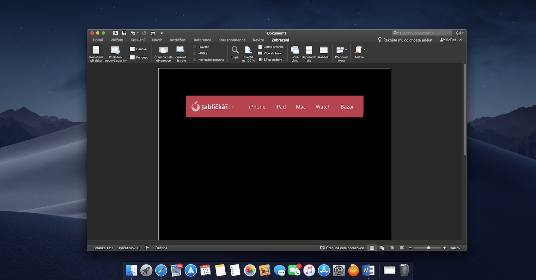536x280 pixels.
Task: Check the Navigační podokno option
Action: point(195,60)
